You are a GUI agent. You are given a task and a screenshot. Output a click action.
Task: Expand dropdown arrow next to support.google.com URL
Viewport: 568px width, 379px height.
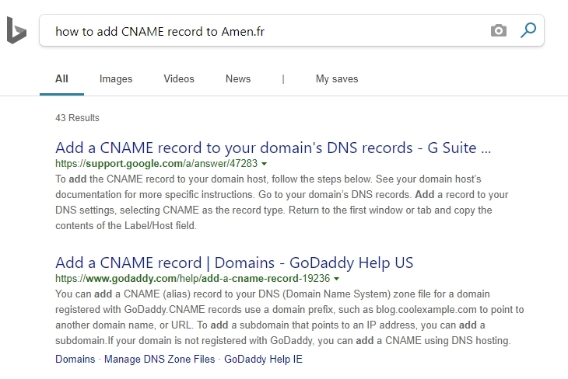click(x=264, y=164)
